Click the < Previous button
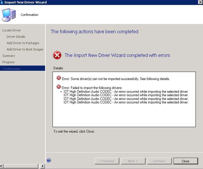 coord(107,161)
